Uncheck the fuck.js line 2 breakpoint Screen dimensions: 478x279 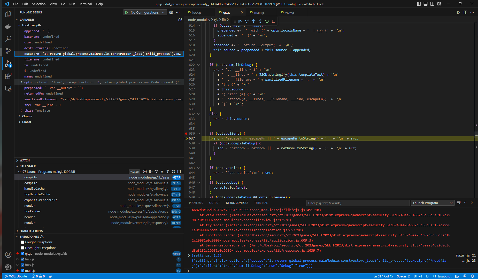click(x=23, y=259)
